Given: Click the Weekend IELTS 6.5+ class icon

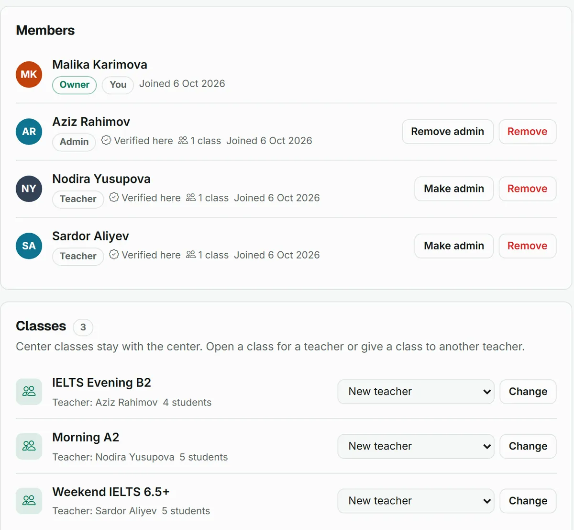Looking at the screenshot, I should click(x=29, y=501).
